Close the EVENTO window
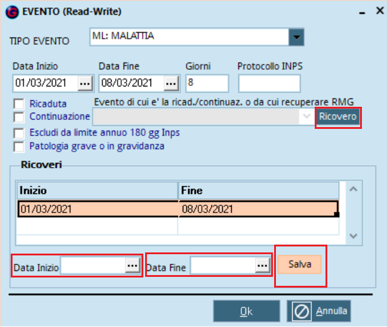 pyautogui.click(x=380, y=11)
